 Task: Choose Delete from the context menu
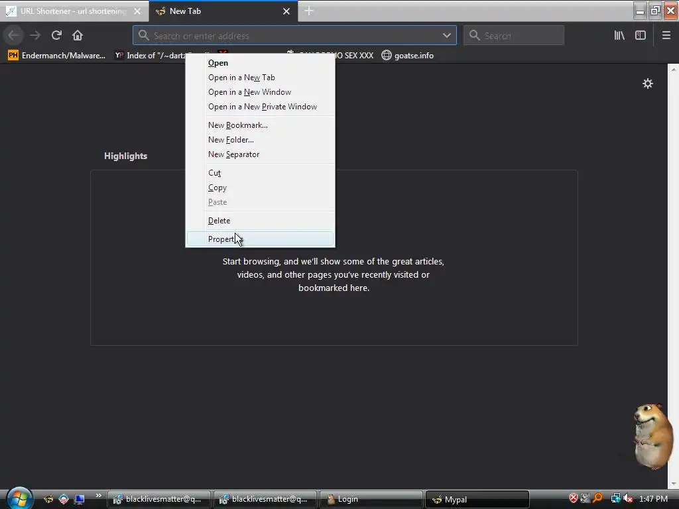(260, 220)
